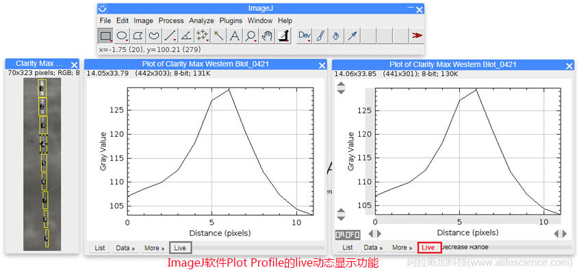Select the Wand tracing tool

tap(218, 36)
